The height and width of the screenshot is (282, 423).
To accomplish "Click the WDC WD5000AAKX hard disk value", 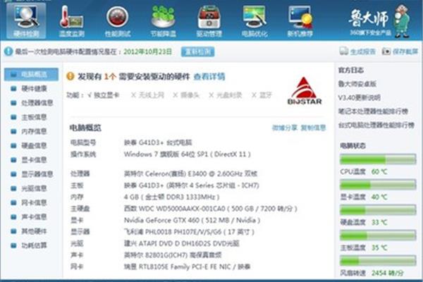I will 210,209.
